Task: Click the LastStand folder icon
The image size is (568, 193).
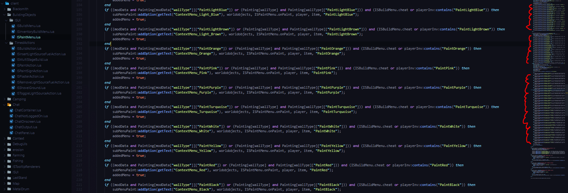Action: click(9, 178)
